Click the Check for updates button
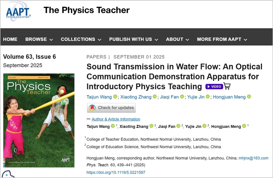 coord(112,108)
